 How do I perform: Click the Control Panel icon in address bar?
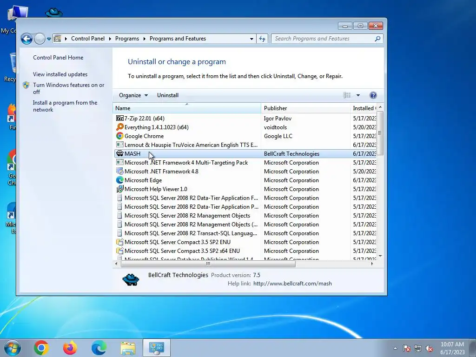[57, 39]
